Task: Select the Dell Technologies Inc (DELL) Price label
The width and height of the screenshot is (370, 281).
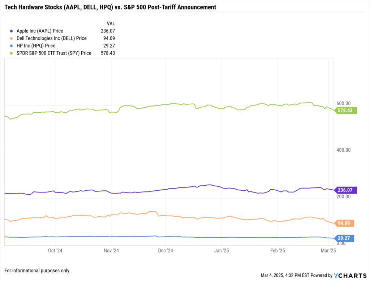Action: (51, 38)
